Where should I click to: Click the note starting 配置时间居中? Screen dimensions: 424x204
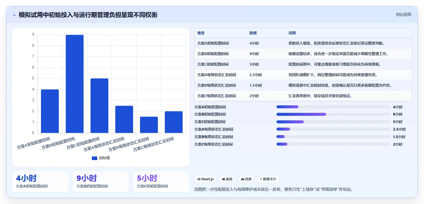coord(335,64)
